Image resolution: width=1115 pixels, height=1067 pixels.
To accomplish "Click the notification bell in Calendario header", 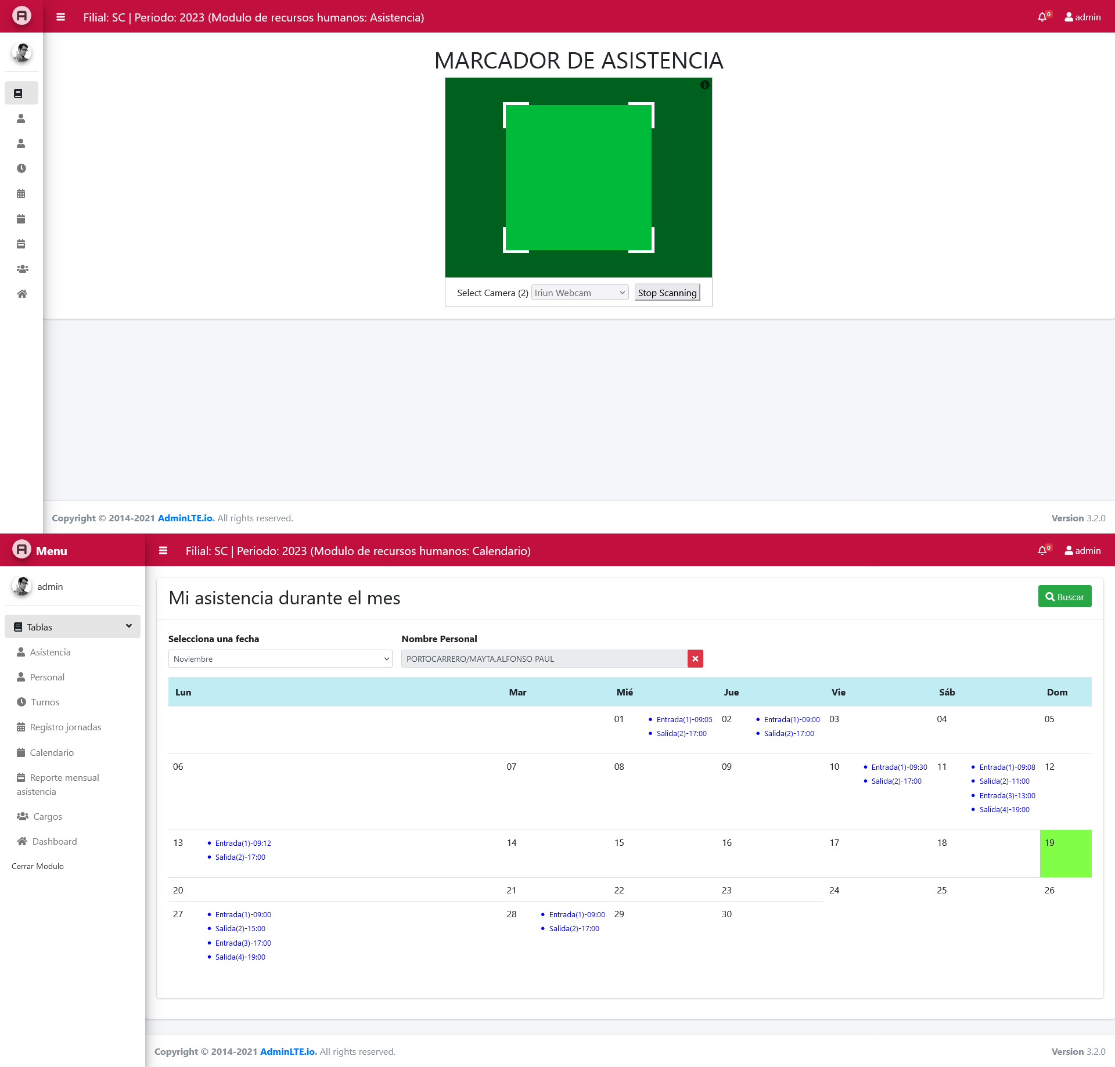I will 1043,550.
